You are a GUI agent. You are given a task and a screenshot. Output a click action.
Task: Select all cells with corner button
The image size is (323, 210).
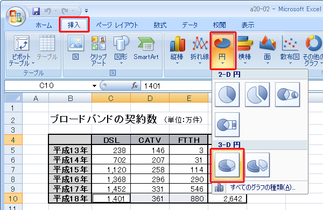pos(13,98)
